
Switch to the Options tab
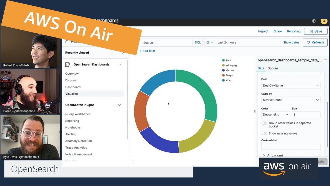coord(273,68)
